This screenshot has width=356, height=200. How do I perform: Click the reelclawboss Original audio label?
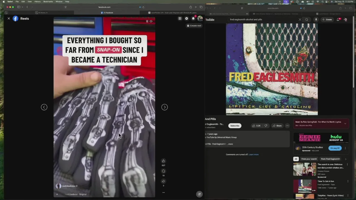click(76, 194)
